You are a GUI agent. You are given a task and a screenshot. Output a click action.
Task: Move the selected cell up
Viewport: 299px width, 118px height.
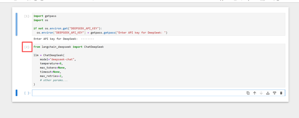pyautogui.click(x=255, y=93)
